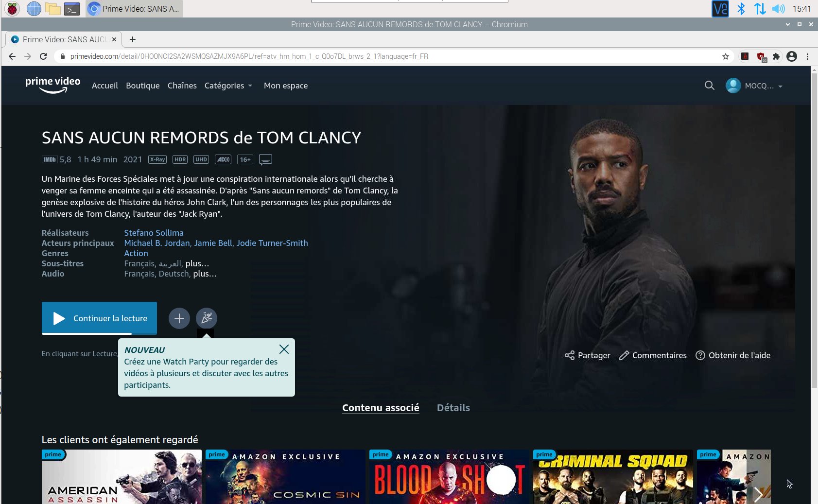Click the subtitles available badge icon
The height and width of the screenshot is (504, 818).
[x=265, y=159]
